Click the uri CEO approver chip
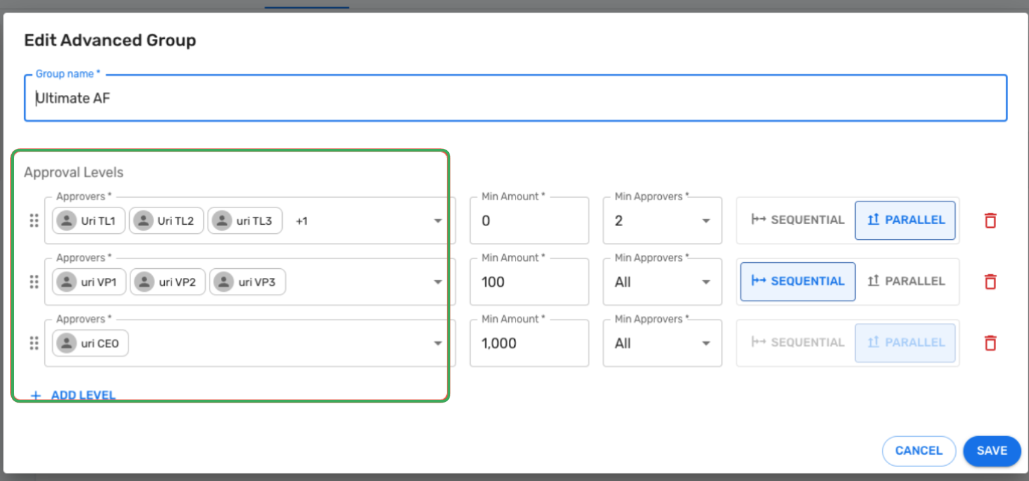1029x481 pixels. point(90,343)
